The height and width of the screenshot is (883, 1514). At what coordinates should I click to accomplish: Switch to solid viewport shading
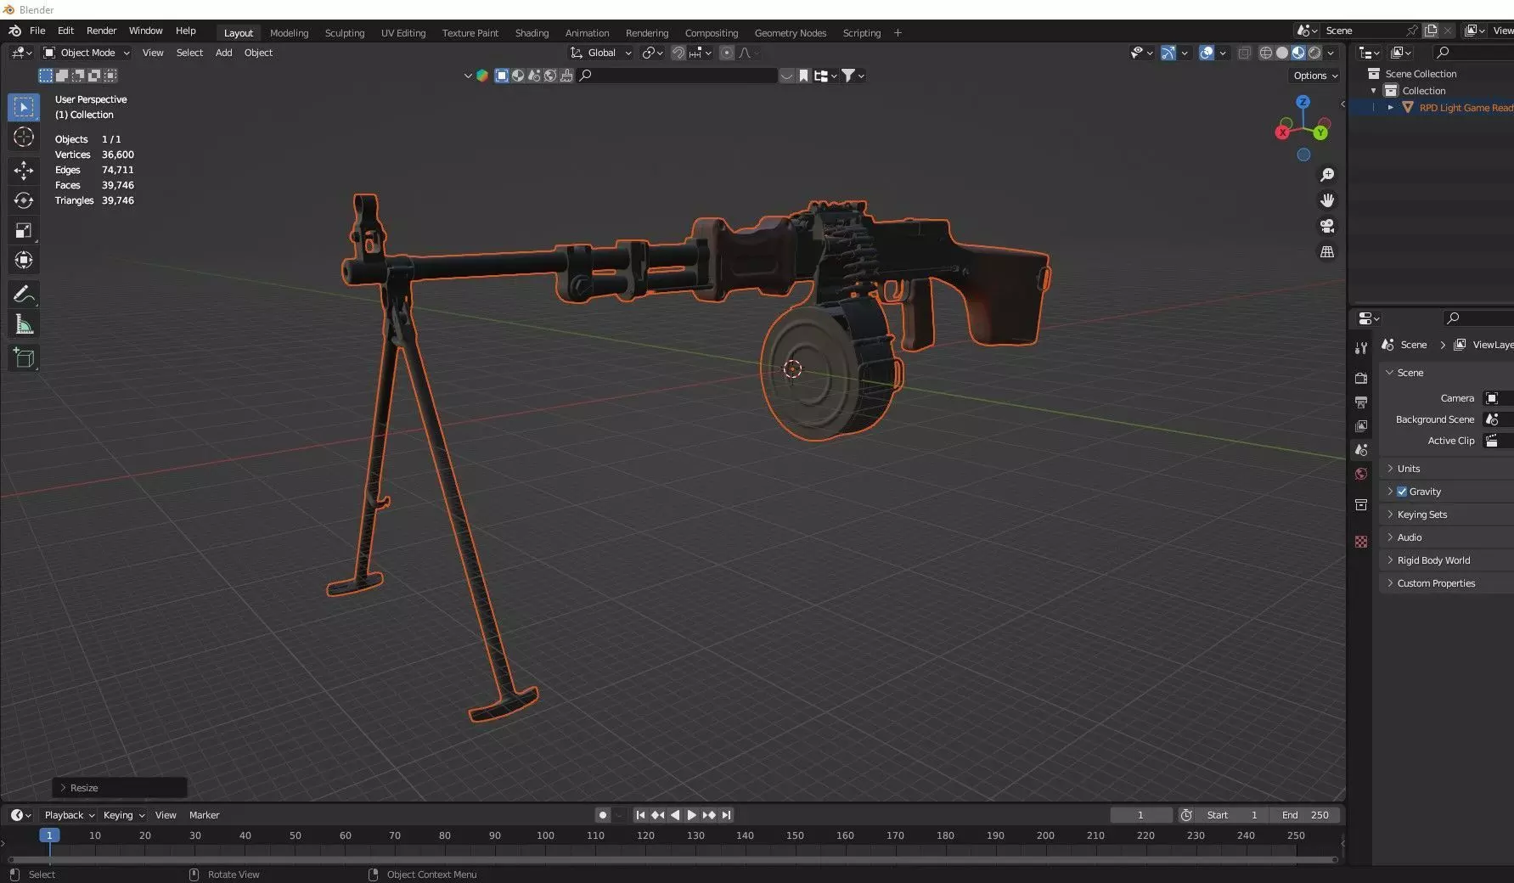pos(1282,53)
